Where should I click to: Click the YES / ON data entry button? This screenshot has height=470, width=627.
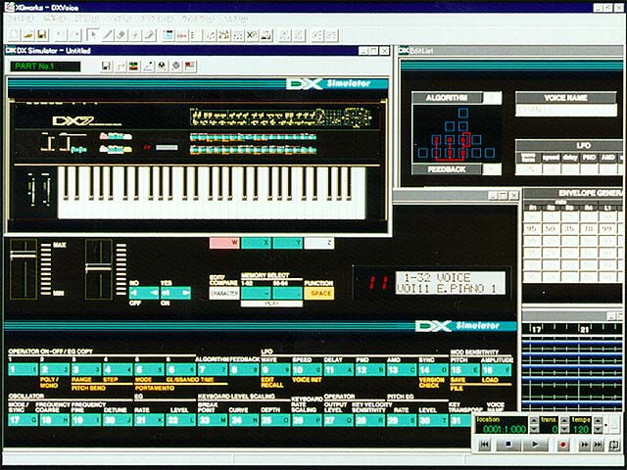tap(175, 293)
